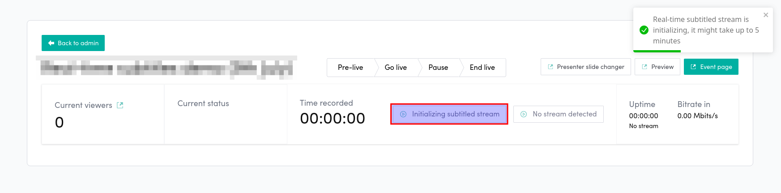Switch the event to Go live
The width and height of the screenshot is (781, 193).
[396, 68]
